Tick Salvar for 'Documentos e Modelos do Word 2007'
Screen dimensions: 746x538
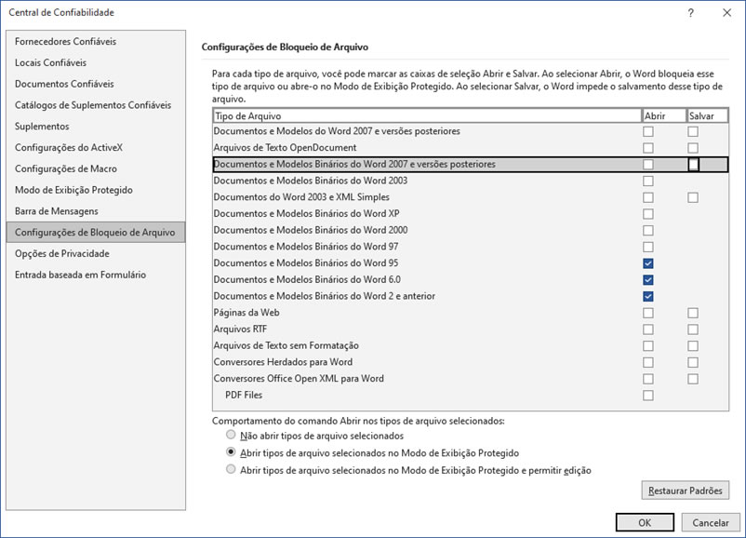pos(693,131)
